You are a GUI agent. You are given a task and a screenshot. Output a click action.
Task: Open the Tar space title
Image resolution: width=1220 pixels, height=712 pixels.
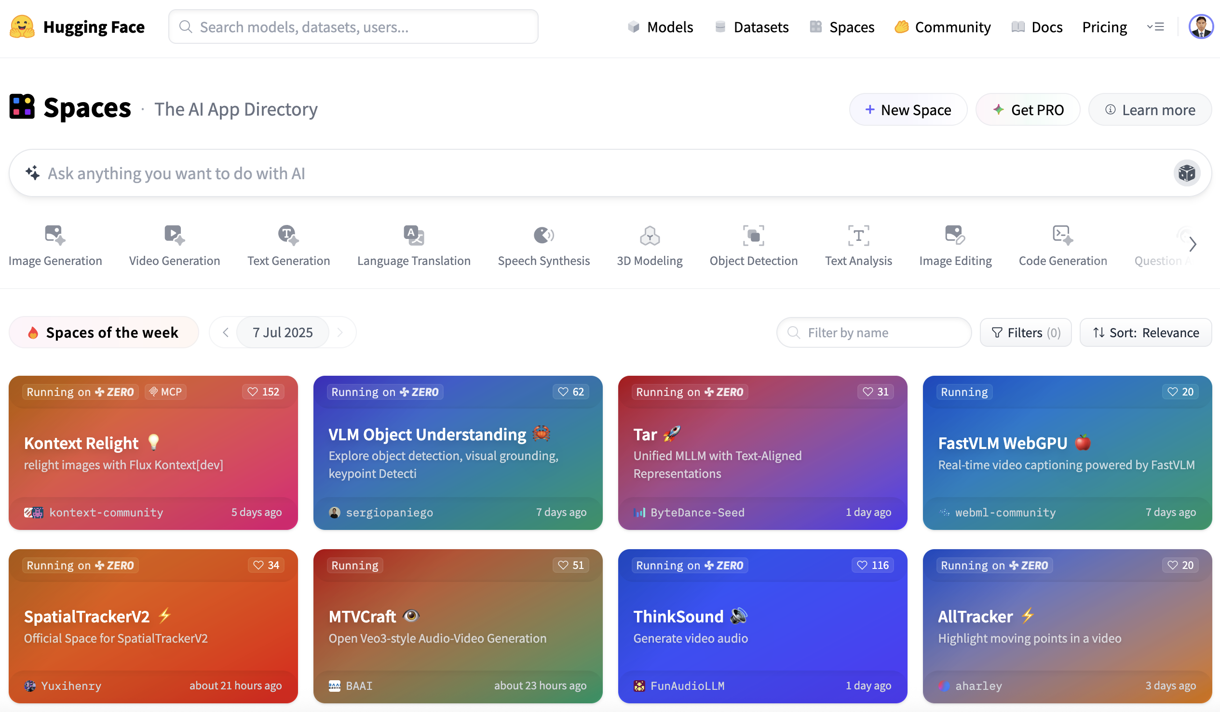pyautogui.click(x=645, y=435)
